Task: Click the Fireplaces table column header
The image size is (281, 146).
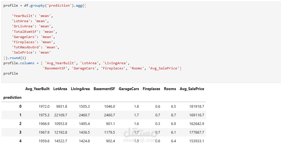Action: click(x=151, y=89)
